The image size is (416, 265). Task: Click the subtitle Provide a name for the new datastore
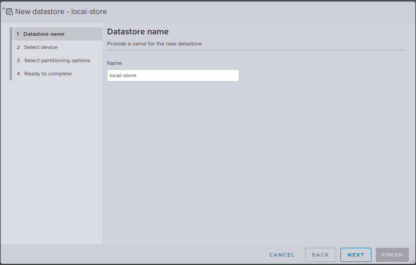point(154,44)
